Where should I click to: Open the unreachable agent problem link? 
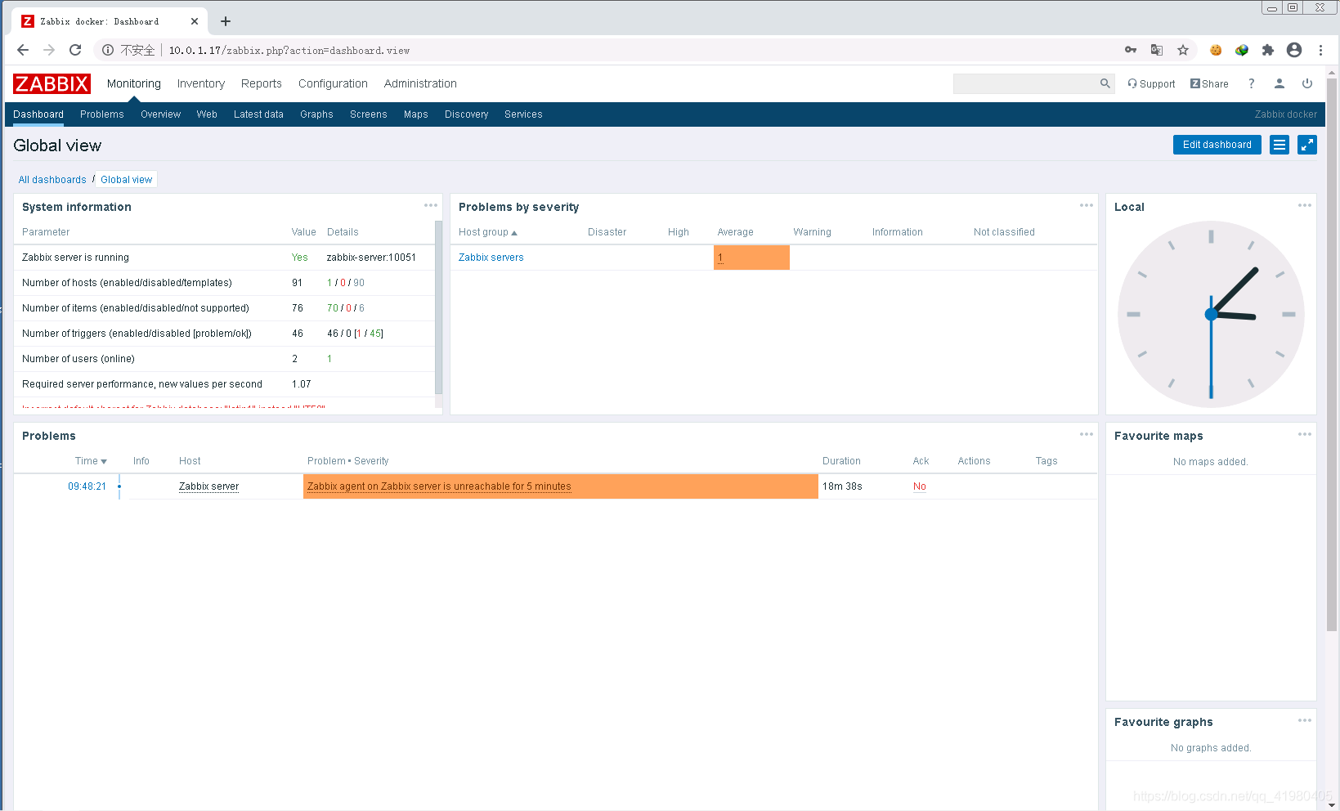[439, 486]
